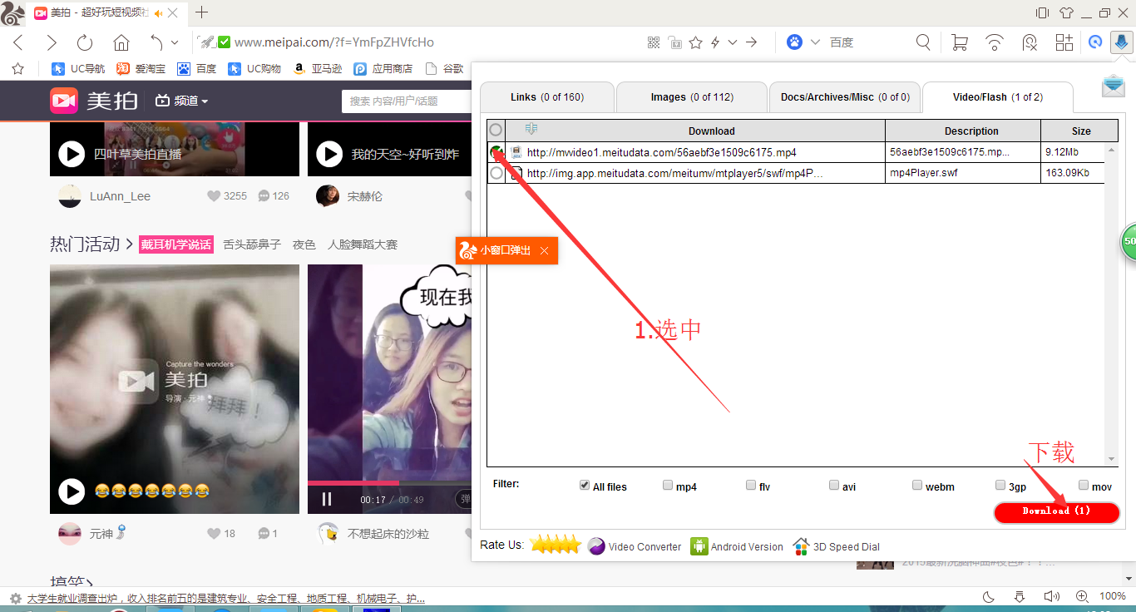Check the avi filter
The width and height of the screenshot is (1136, 612).
pos(833,486)
